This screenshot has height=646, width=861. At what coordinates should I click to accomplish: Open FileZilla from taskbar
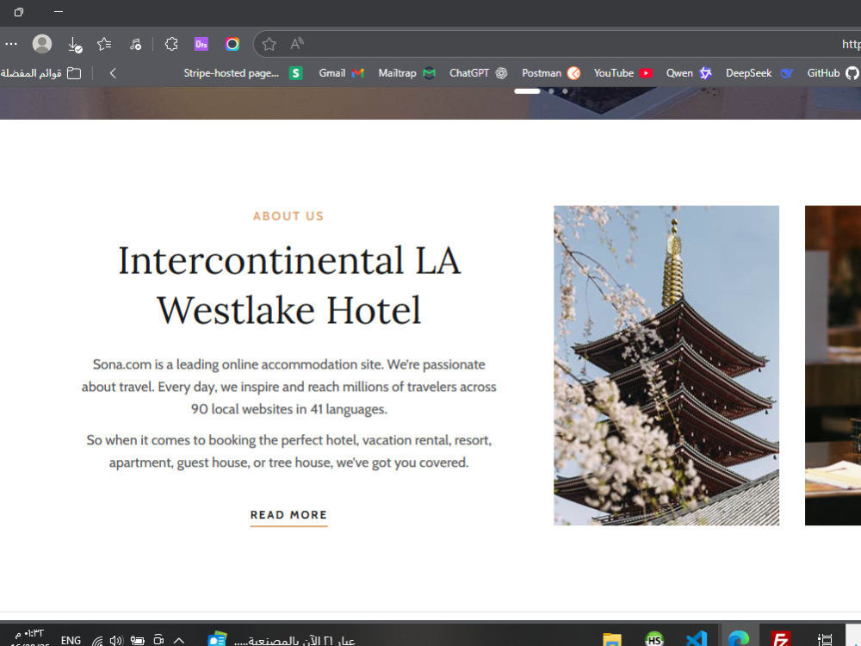click(x=781, y=639)
